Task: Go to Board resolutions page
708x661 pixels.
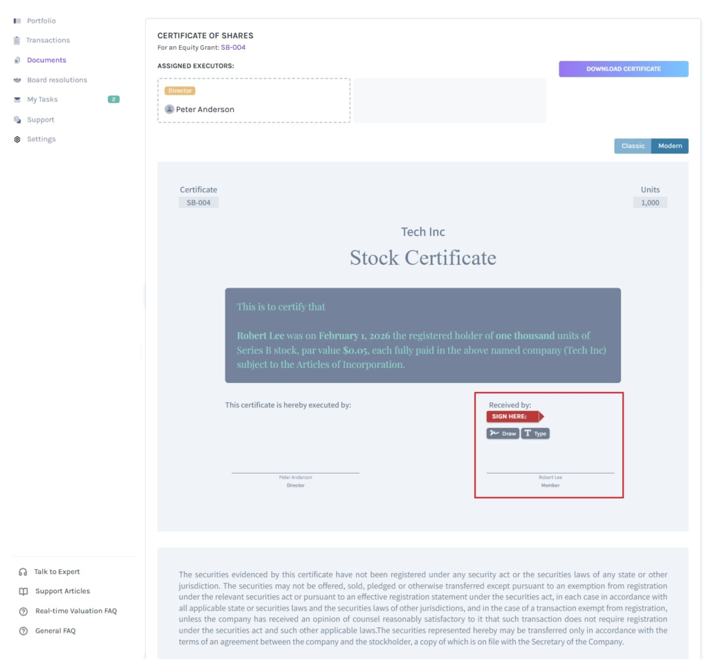Action: pyautogui.click(x=57, y=80)
